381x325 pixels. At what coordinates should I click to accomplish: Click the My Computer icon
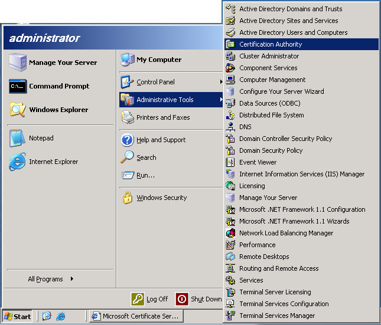[x=128, y=60]
